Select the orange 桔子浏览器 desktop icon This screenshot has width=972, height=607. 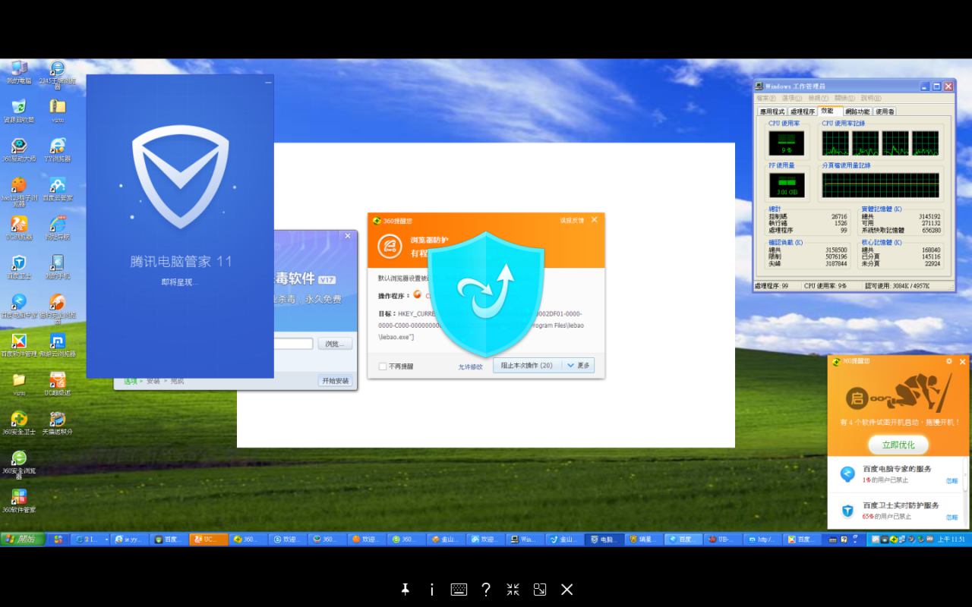[x=19, y=192]
